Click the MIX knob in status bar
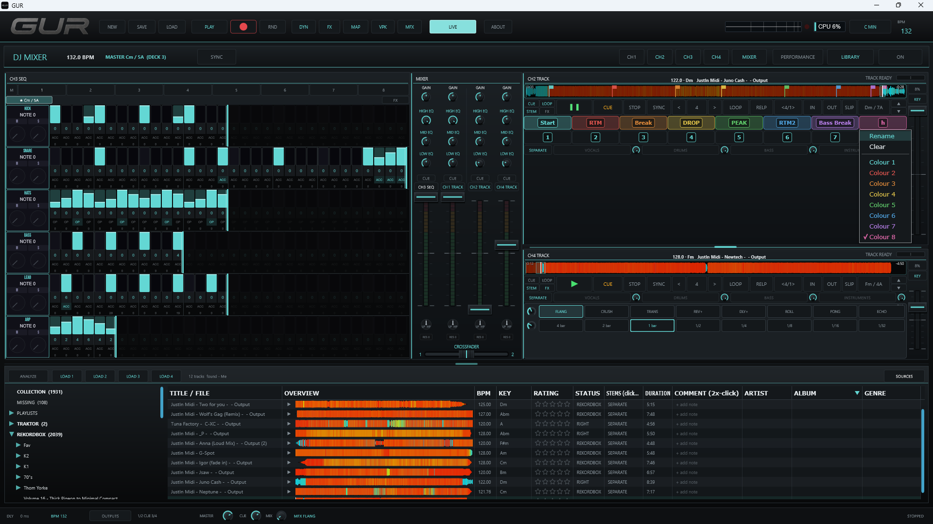933x524 pixels. point(281,516)
